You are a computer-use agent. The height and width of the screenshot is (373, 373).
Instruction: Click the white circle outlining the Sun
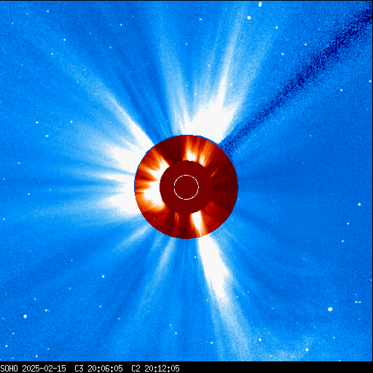pos(186,187)
